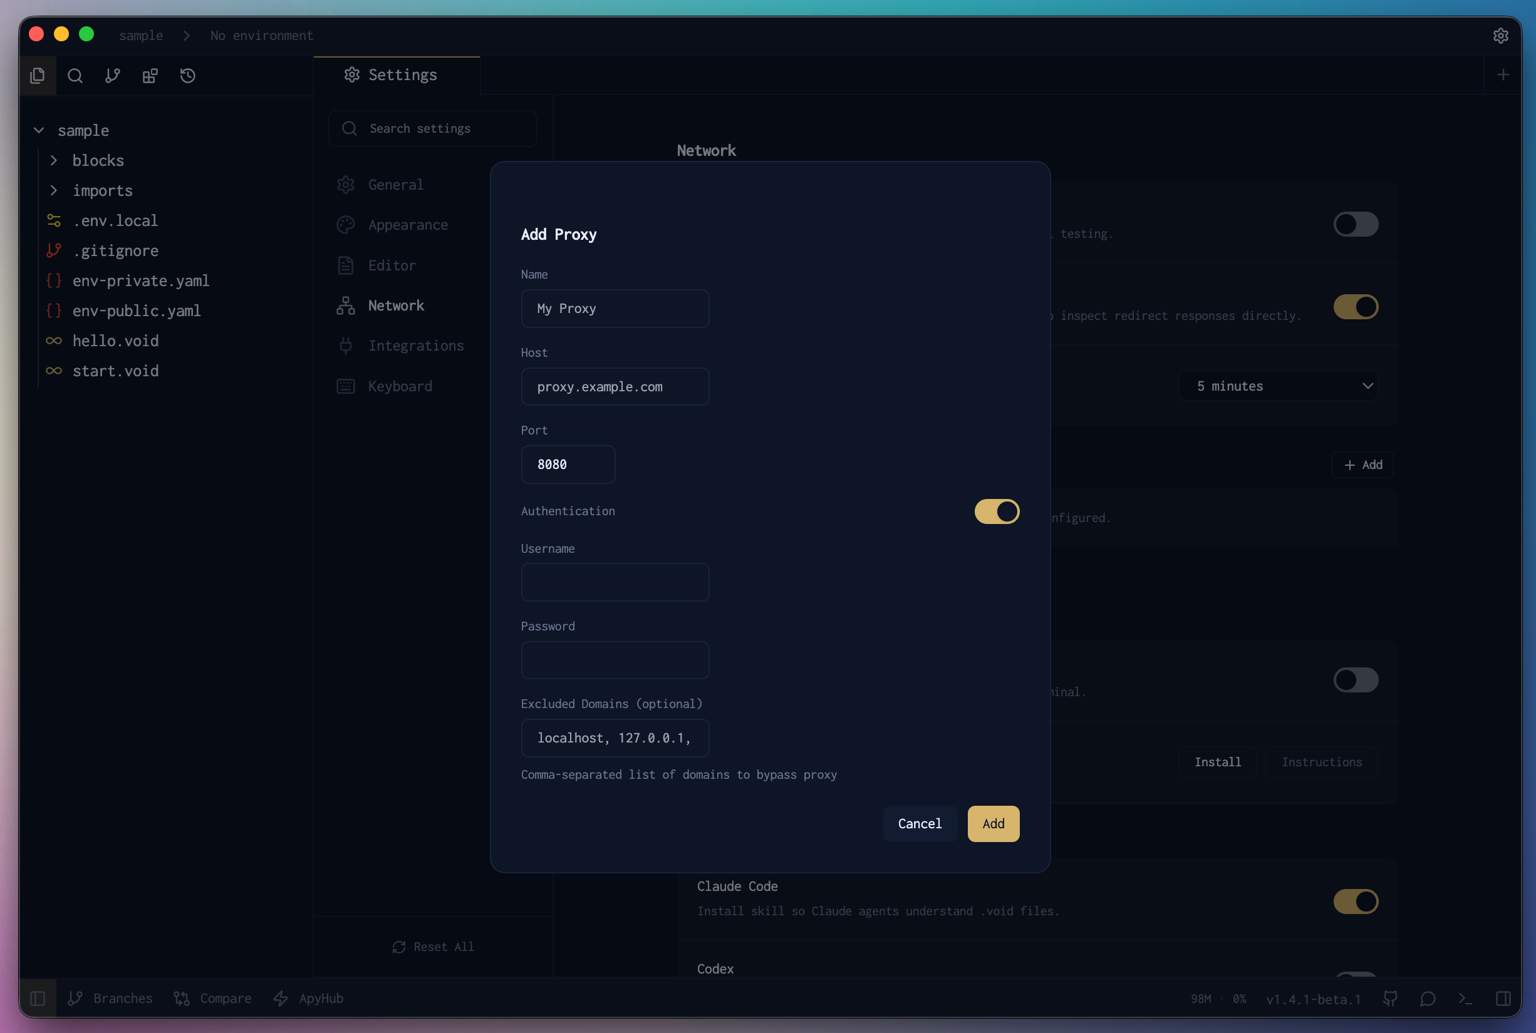Turn off the inspect redirect responses toggle

pyautogui.click(x=1356, y=306)
